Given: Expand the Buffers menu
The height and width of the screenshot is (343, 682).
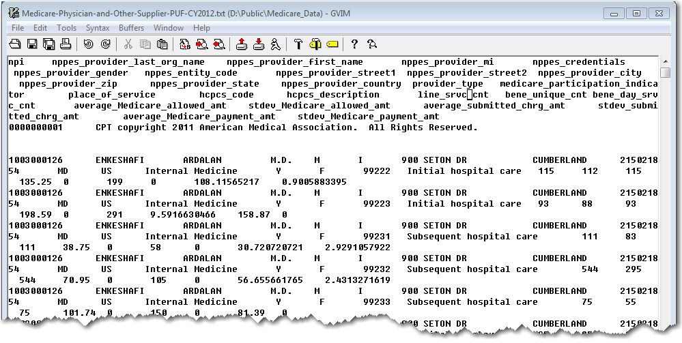Looking at the screenshot, I should click(x=131, y=28).
